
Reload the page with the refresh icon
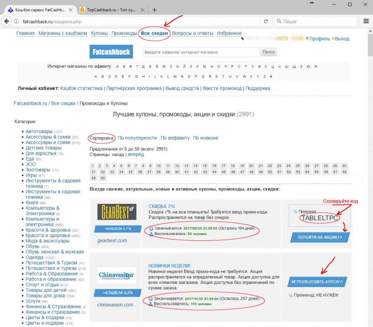pyautogui.click(x=266, y=22)
